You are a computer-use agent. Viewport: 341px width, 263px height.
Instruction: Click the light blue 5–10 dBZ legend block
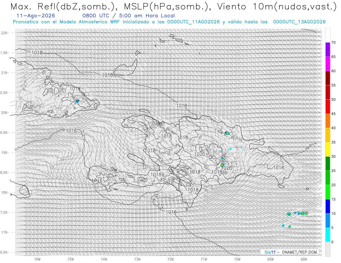point(328,220)
